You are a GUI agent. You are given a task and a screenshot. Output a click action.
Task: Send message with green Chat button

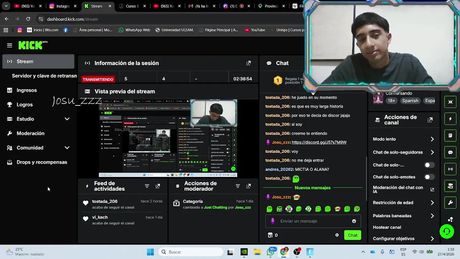tap(353, 235)
